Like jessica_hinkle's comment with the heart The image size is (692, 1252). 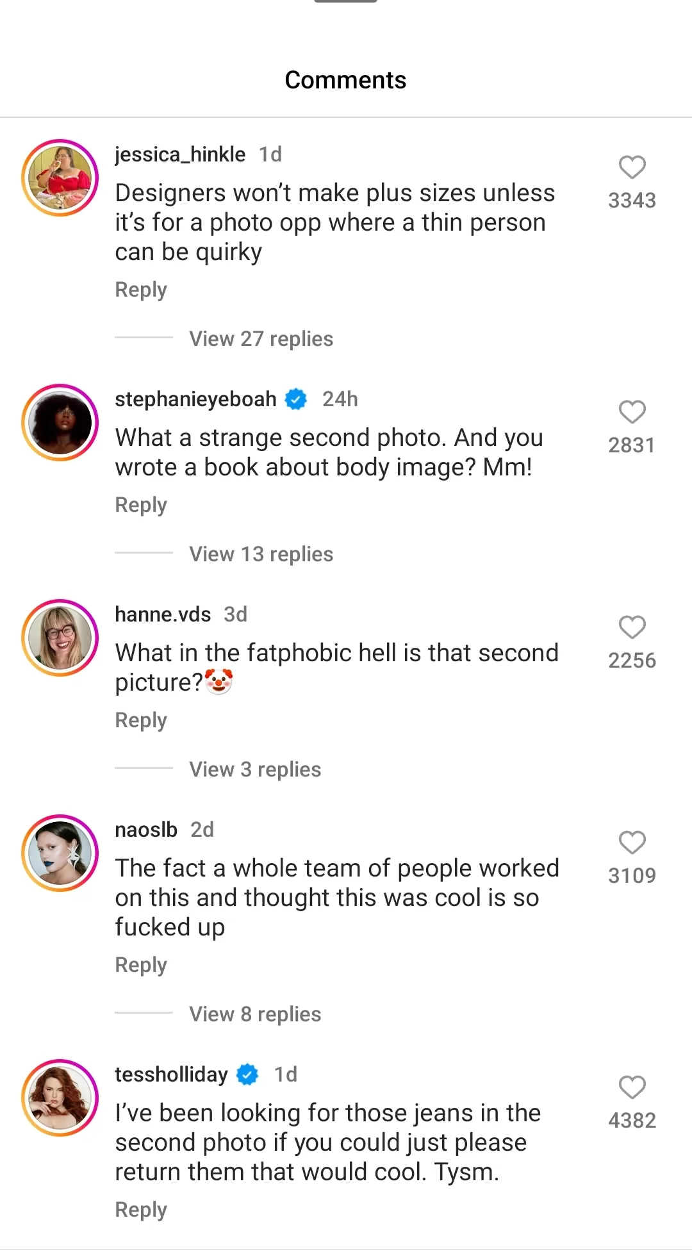(x=632, y=168)
